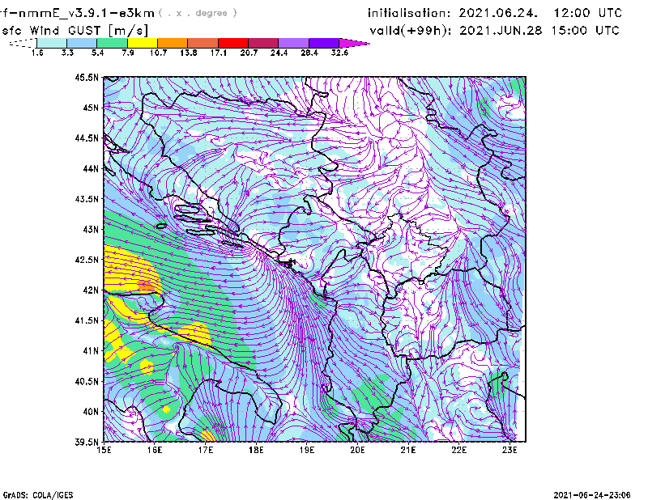Image resolution: width=648 pixels, height=500 pixels.
Task: Click the 45.5N latitude label
Action: 87,77
